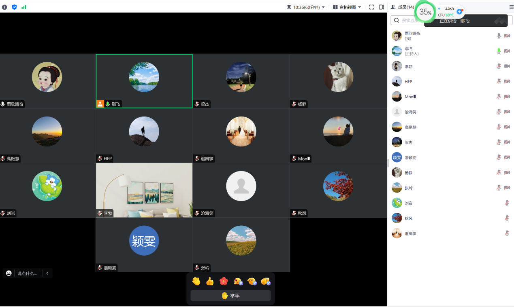Check the green network signal icon
The height and width of the screenshot is (307, 514).
click(24, 7)
